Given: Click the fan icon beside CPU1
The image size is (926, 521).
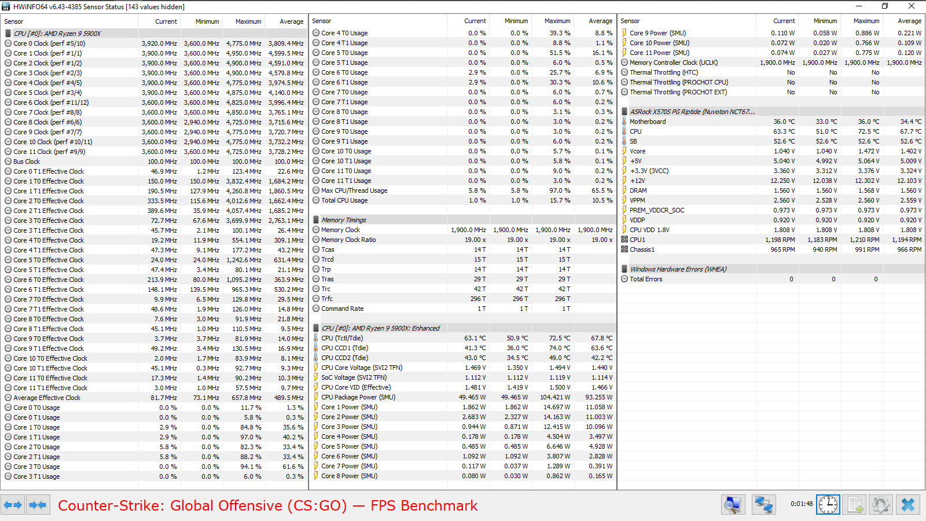Looking at the screenshot, I should (x=624, y=240).
